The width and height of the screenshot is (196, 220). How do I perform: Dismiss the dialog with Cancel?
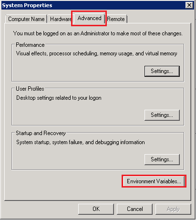tap(134, 209)
